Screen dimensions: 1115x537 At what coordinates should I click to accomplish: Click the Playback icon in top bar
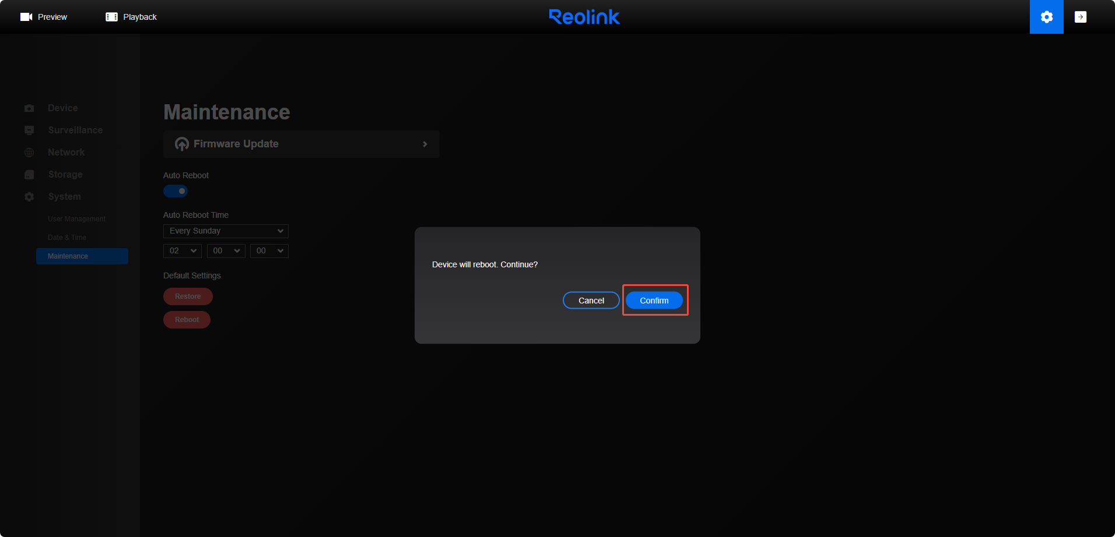pos(111,16)
